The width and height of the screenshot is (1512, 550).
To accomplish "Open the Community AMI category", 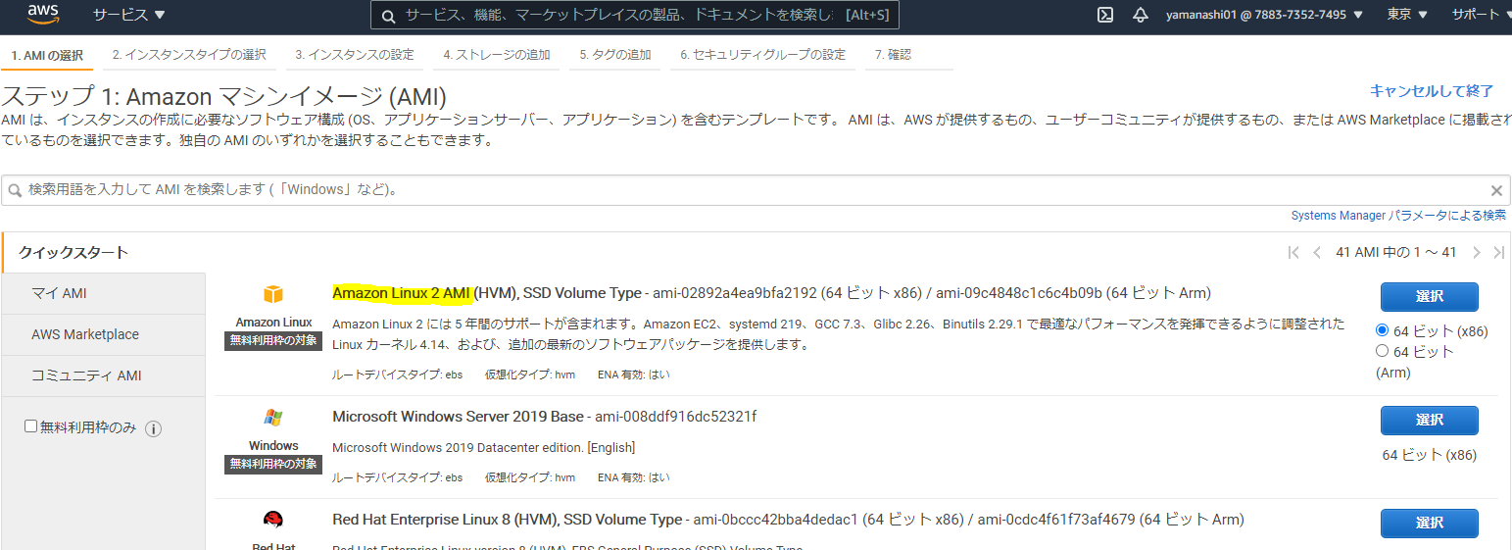I will 104,375.
